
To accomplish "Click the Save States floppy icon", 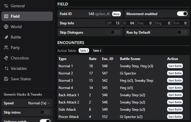I will pos(6,79).
